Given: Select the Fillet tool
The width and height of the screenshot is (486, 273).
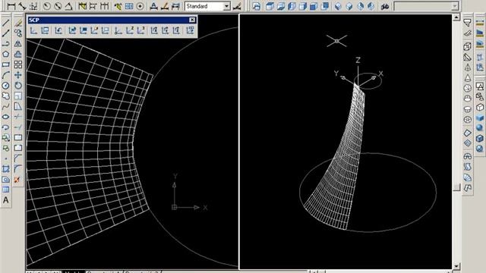Looking at the screenshot, I should click(x=18, y=169).
